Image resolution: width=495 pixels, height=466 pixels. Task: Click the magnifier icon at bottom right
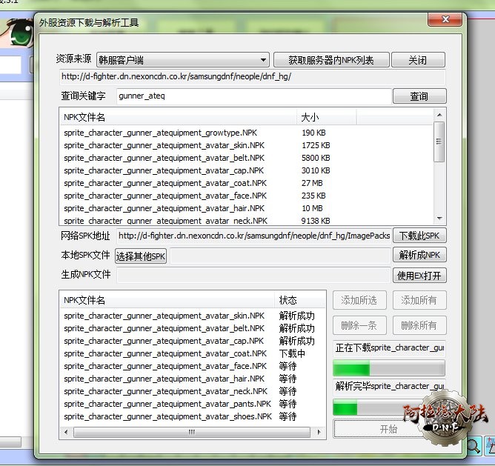tap(473, 446)
